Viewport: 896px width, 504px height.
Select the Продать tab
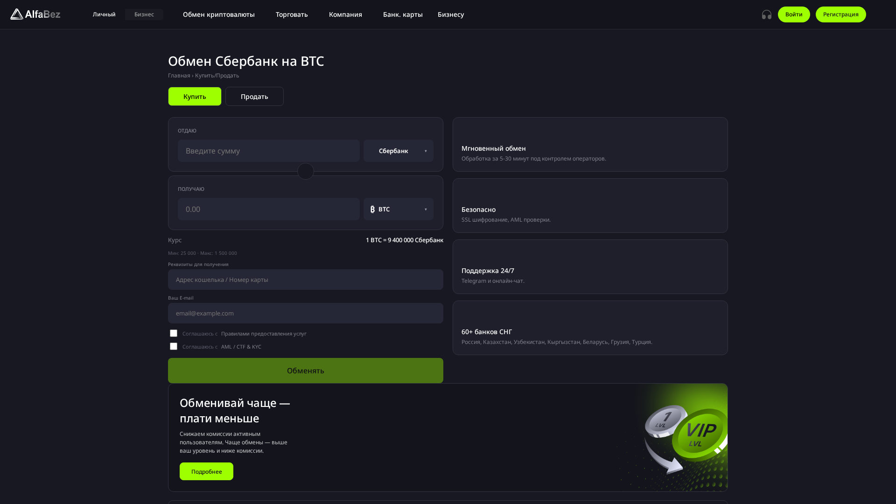(x=254, y=97)
